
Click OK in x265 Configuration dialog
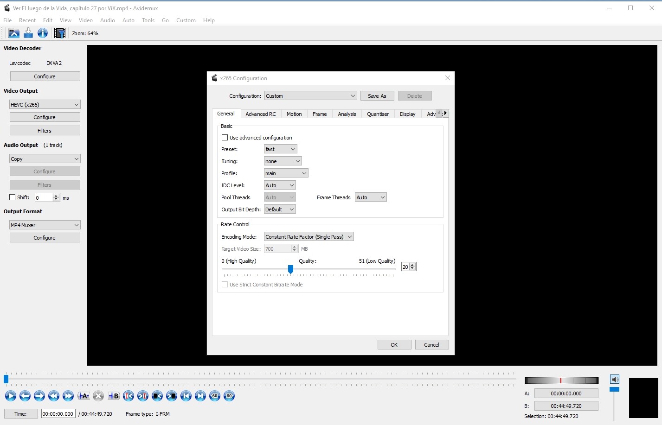[394, 345]
